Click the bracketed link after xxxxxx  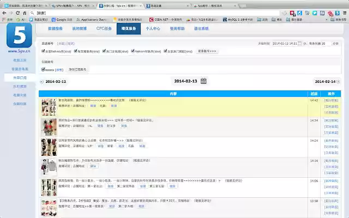pos(59,70)
